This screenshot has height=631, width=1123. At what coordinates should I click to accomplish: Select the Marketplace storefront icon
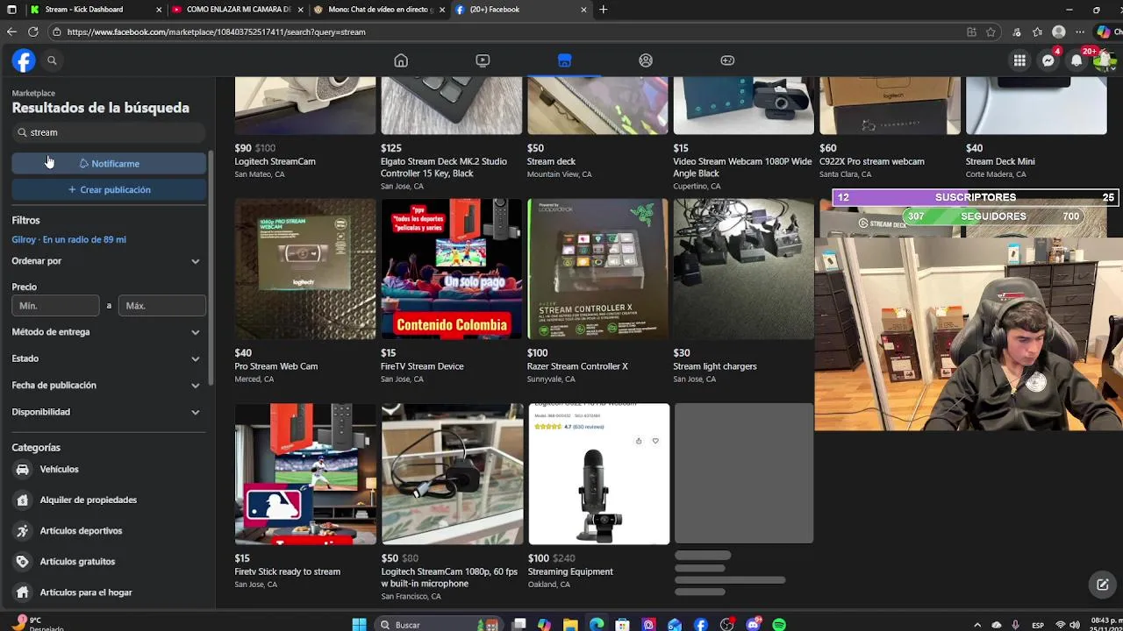tap(564, 60)
